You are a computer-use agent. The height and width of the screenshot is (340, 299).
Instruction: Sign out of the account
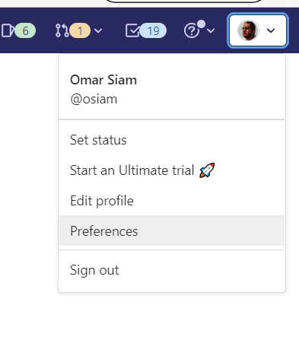click(171, 270)
